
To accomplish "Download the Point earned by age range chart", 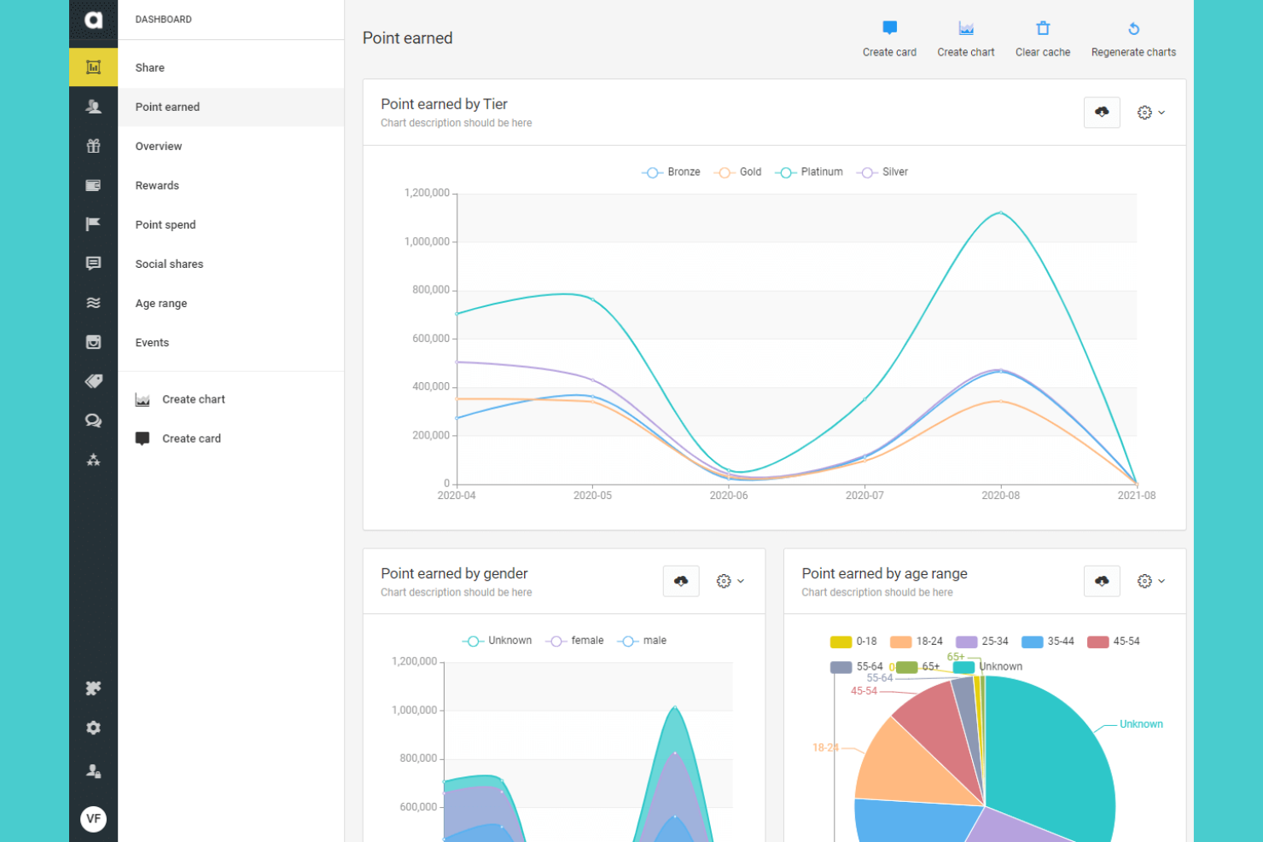I will 1102,581.
